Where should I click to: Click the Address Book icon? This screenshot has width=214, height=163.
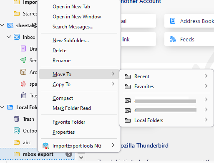[x=172, y=21]
